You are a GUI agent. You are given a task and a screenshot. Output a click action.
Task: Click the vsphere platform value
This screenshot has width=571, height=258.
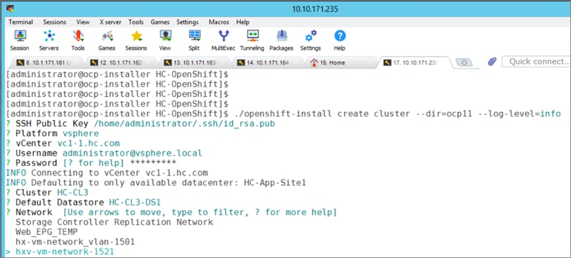tap(80, 134)
